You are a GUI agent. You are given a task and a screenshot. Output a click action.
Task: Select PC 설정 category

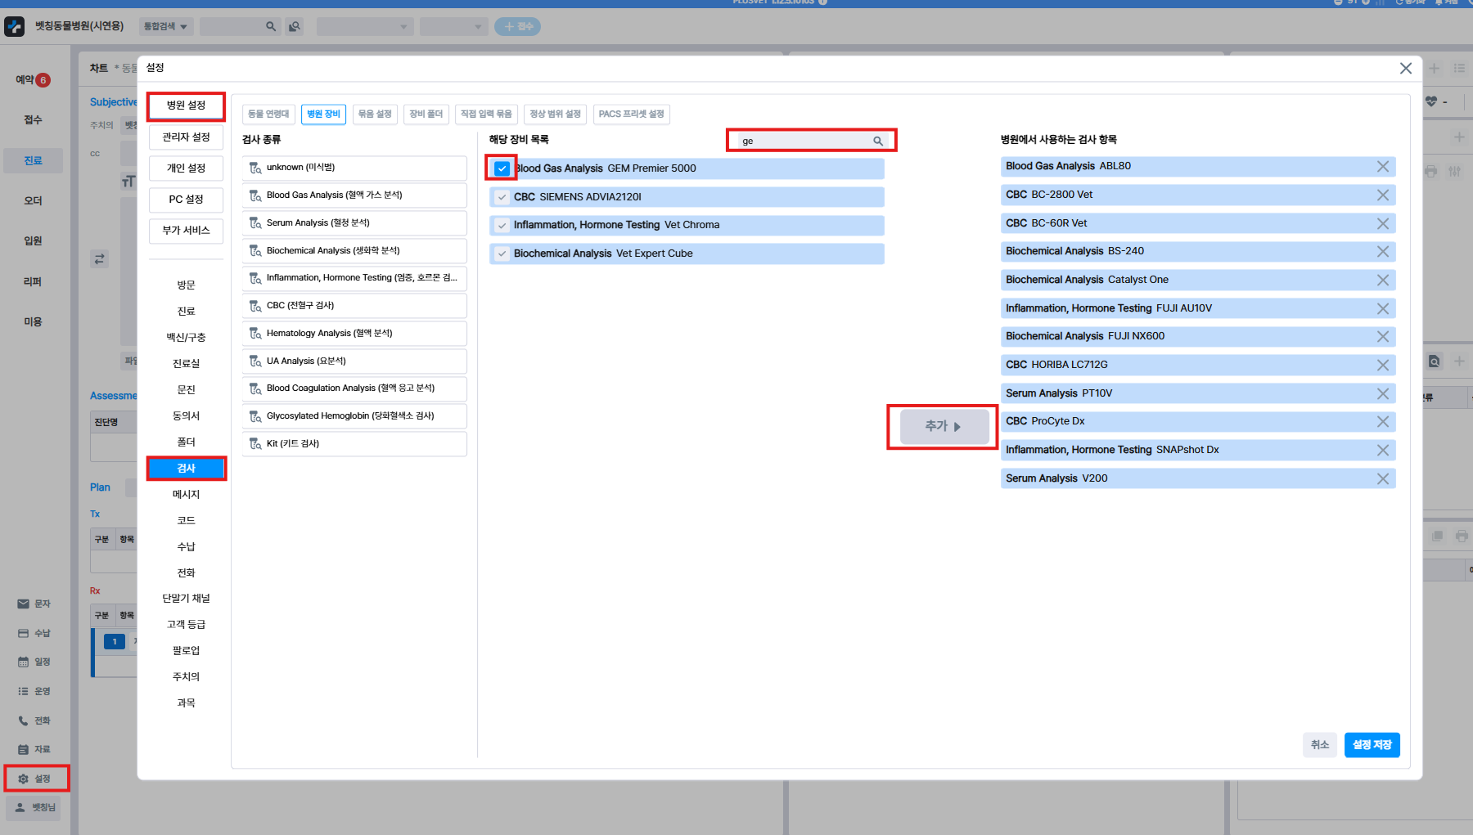(186, 199)
